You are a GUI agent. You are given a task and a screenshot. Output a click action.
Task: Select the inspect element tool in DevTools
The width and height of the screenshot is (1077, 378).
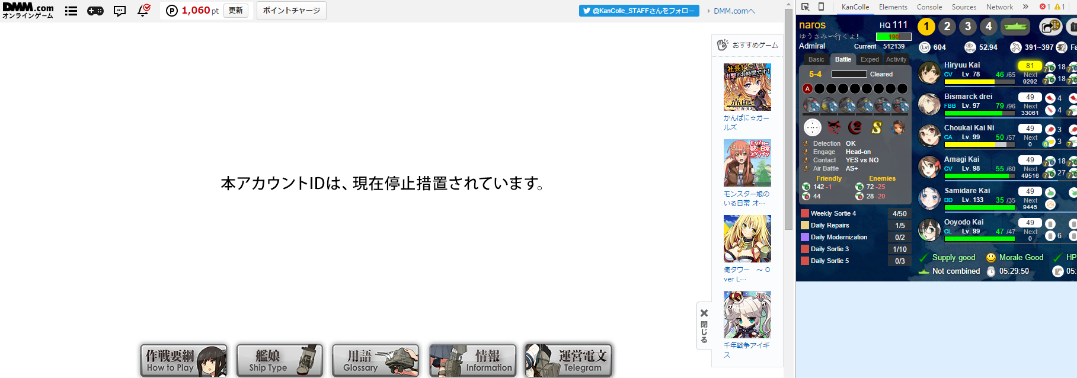[x=806, y=7]
